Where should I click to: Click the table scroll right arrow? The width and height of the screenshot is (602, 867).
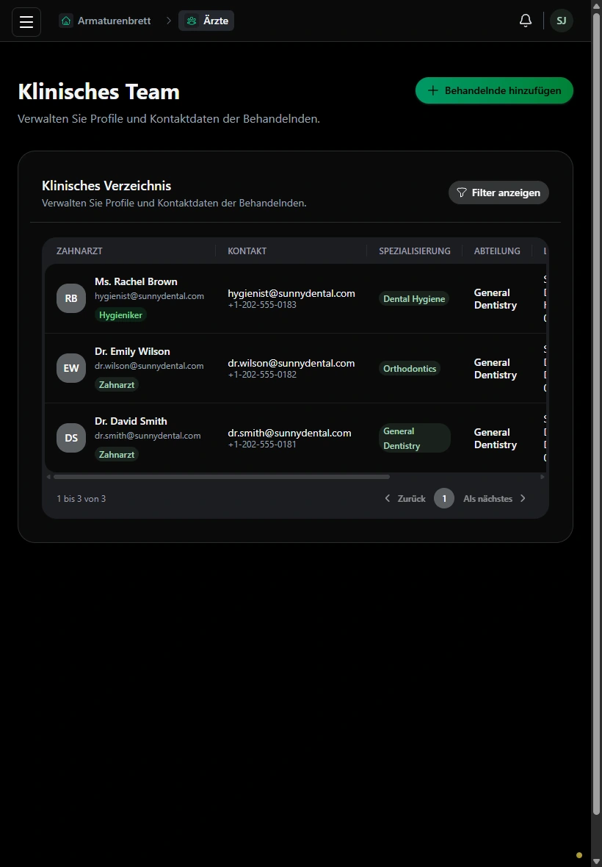[x=543, y=477]
